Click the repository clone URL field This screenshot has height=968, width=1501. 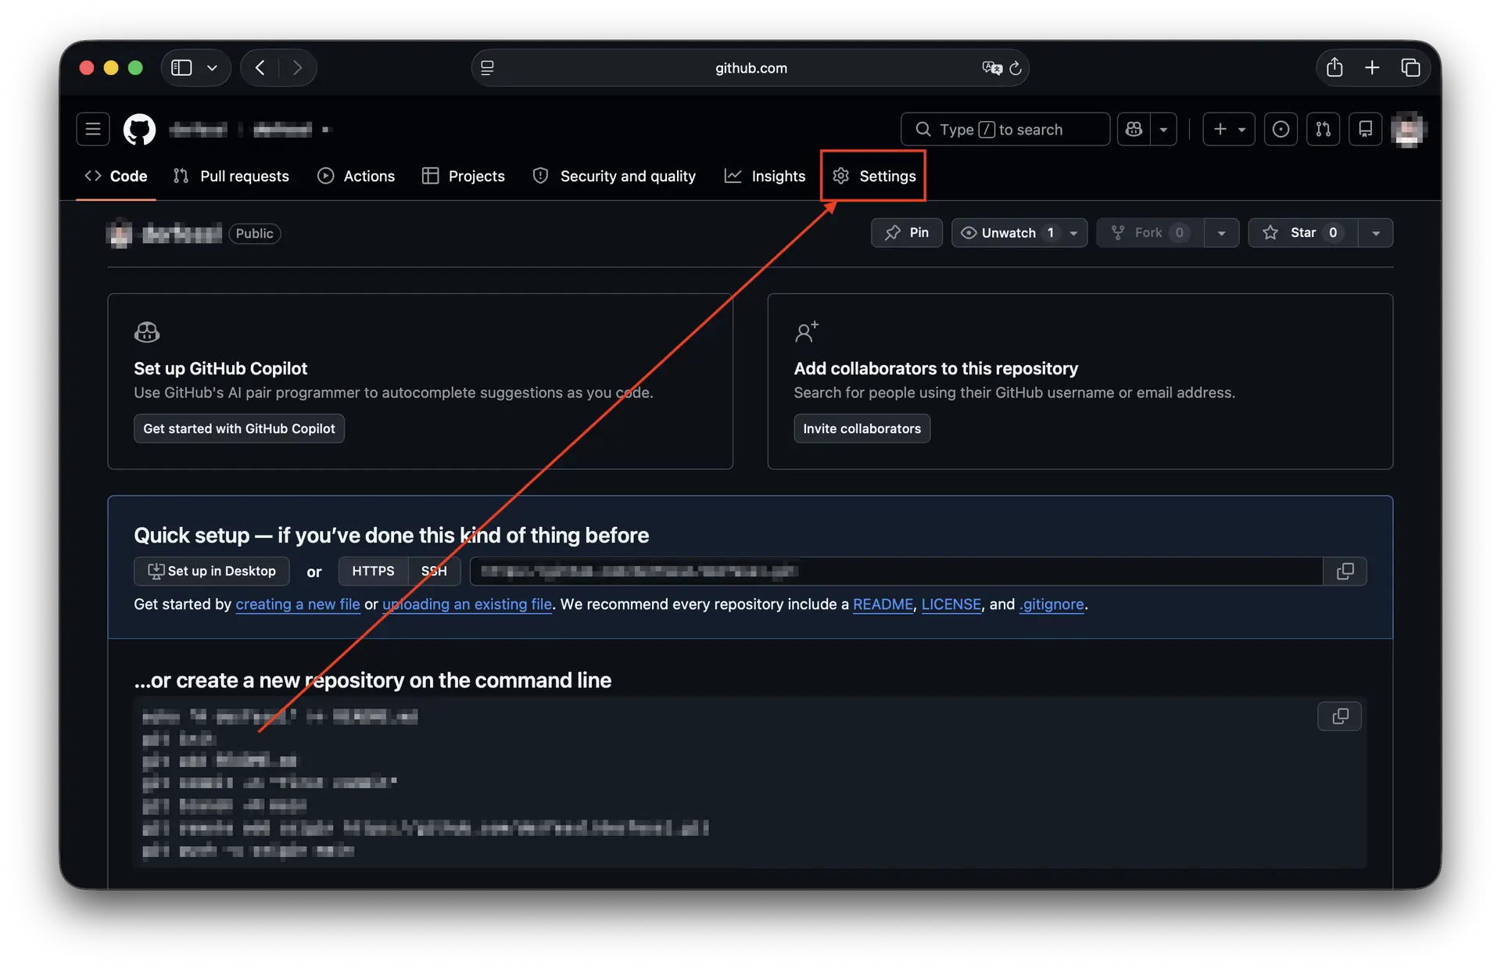(x=896, y=571)
